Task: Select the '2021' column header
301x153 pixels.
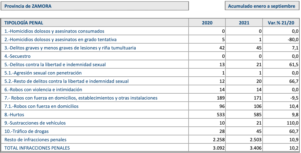Action: (x=244, y=23)
